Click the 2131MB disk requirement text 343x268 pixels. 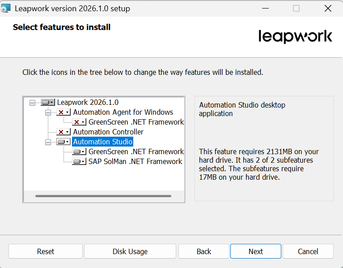[x=259, y=164]
